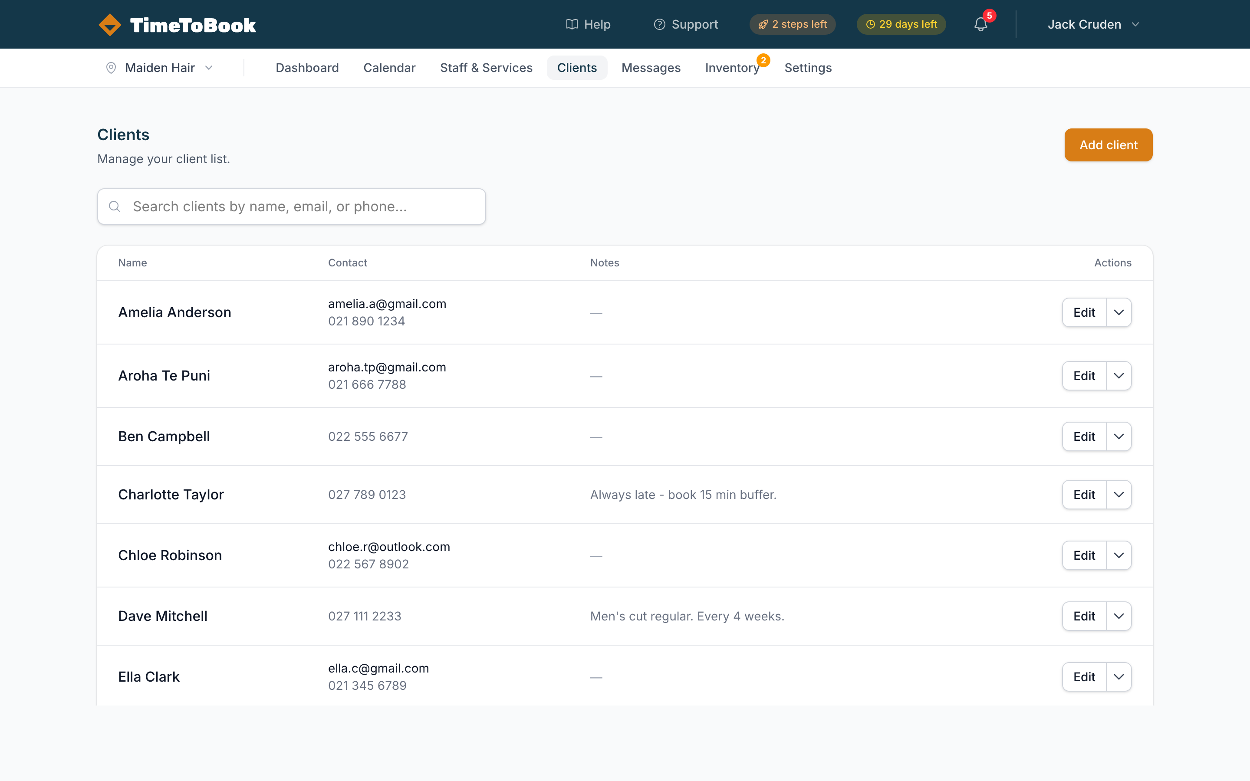Click the clock icon on '29 days left'

click(870, 24)
